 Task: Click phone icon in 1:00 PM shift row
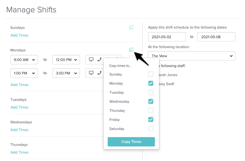pos(99,73)
